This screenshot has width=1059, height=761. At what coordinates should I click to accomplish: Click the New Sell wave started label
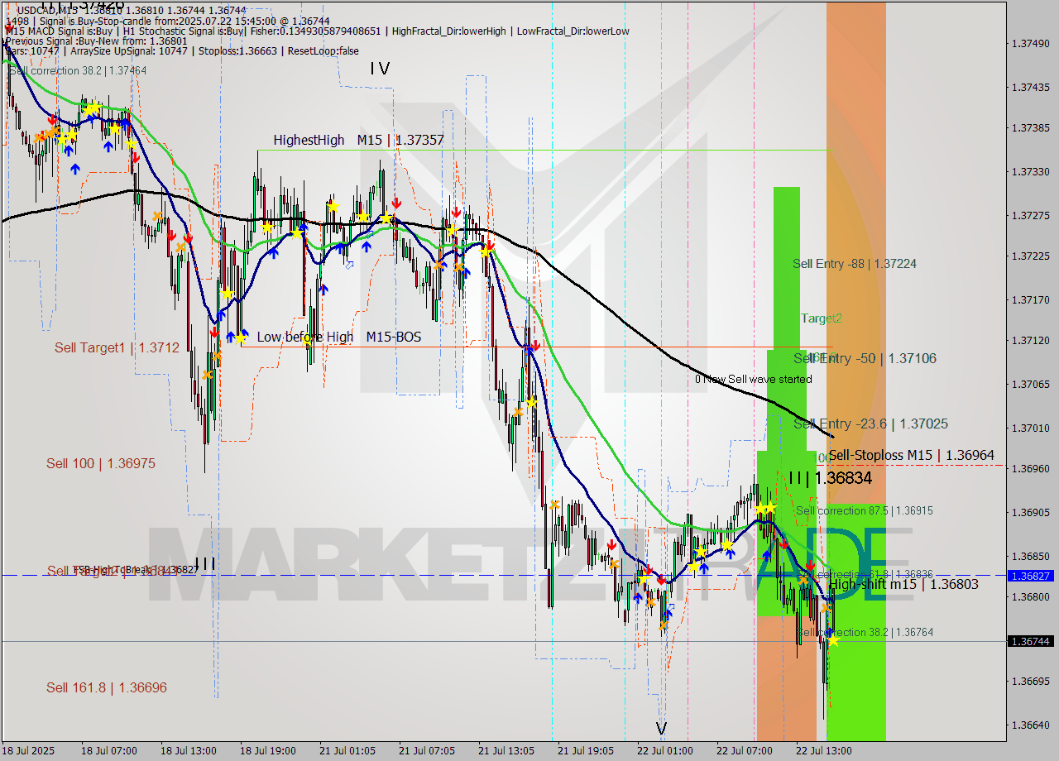(x=753, y=380)
